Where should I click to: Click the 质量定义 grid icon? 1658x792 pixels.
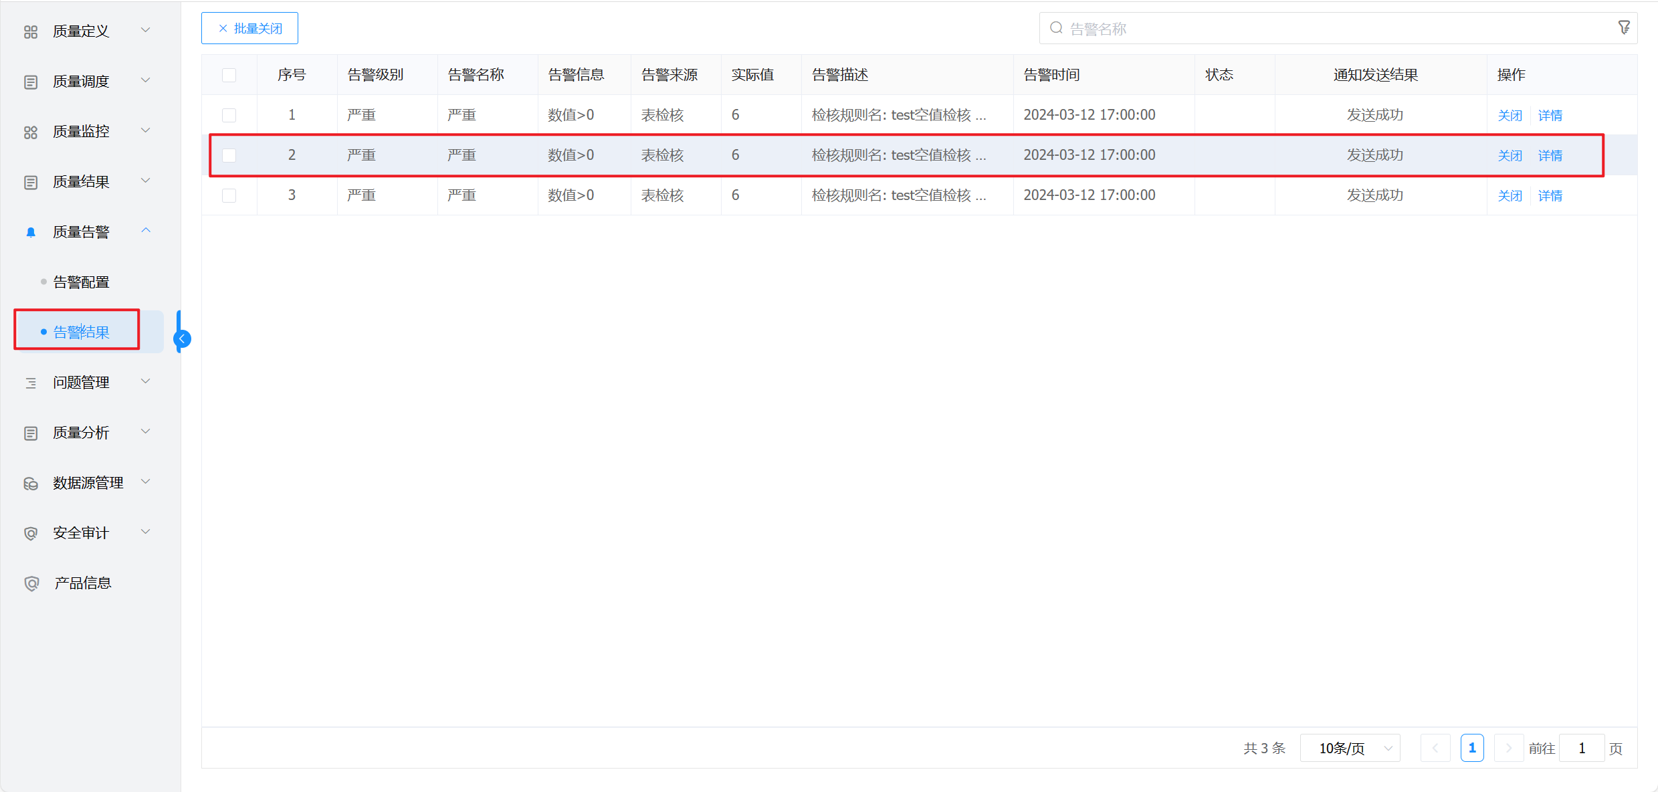pos(31,31)
